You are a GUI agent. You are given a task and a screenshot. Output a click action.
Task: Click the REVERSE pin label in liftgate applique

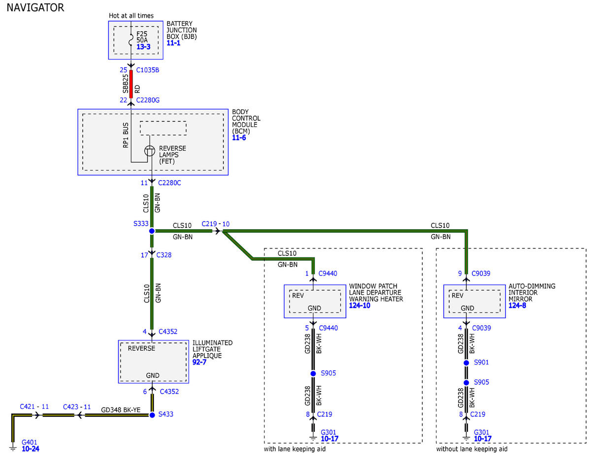click(141, 348)
